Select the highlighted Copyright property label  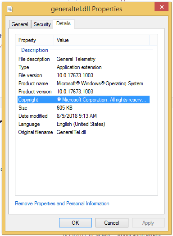[28, 100]
